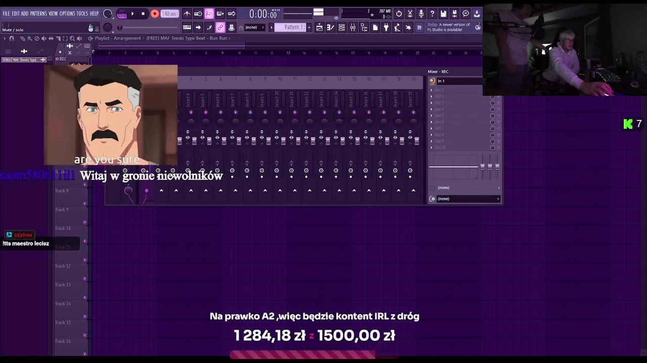The height and width of the screenshot is (363, 647).
Task: Open the VIEW menu
Action: (x=53, y=14)
